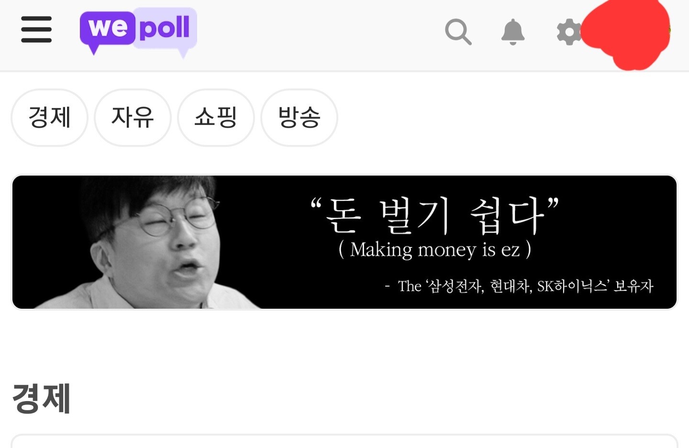The height and width of the screenshot is (448, 689).
Task: Select the 경제 category chip
Action: [49, 117]
